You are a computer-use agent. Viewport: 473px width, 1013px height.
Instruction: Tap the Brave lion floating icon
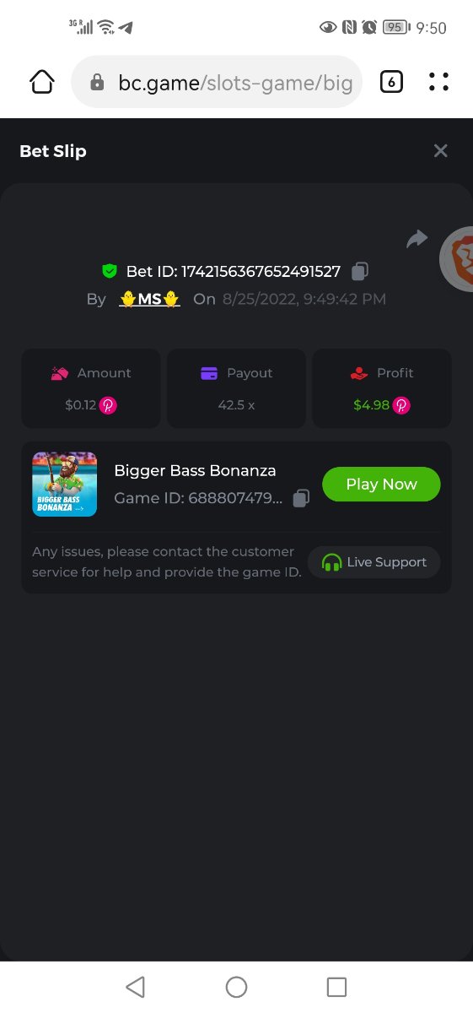point(457,259)
